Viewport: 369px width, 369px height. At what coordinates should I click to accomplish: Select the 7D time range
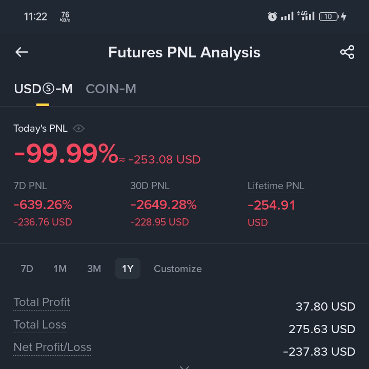27,269
